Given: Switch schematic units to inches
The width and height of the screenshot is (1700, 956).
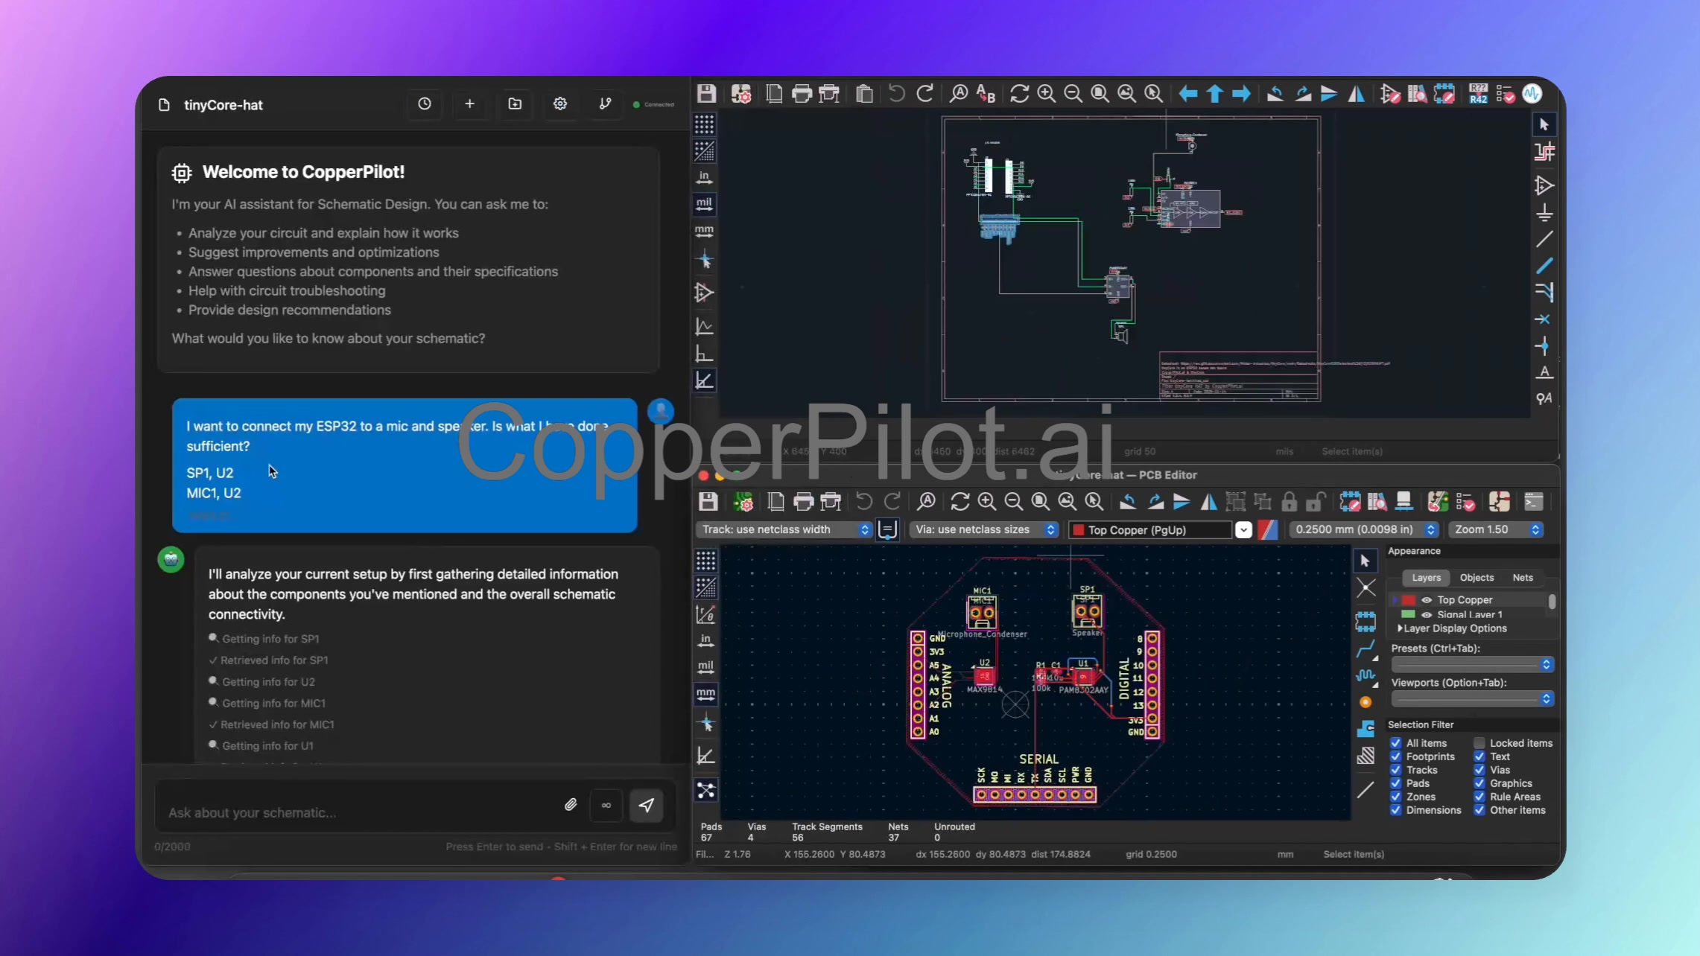Looking at the screenshot, I should (x=704, y=177).
